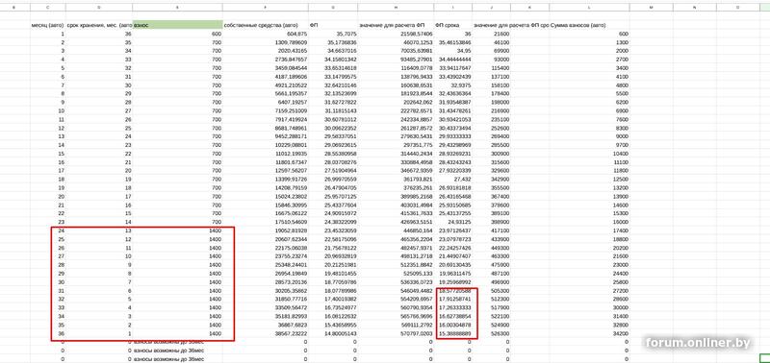Screen dimensions: 770x363
Task: Click the cell containing 8300
Action: (x=590, y=129)
